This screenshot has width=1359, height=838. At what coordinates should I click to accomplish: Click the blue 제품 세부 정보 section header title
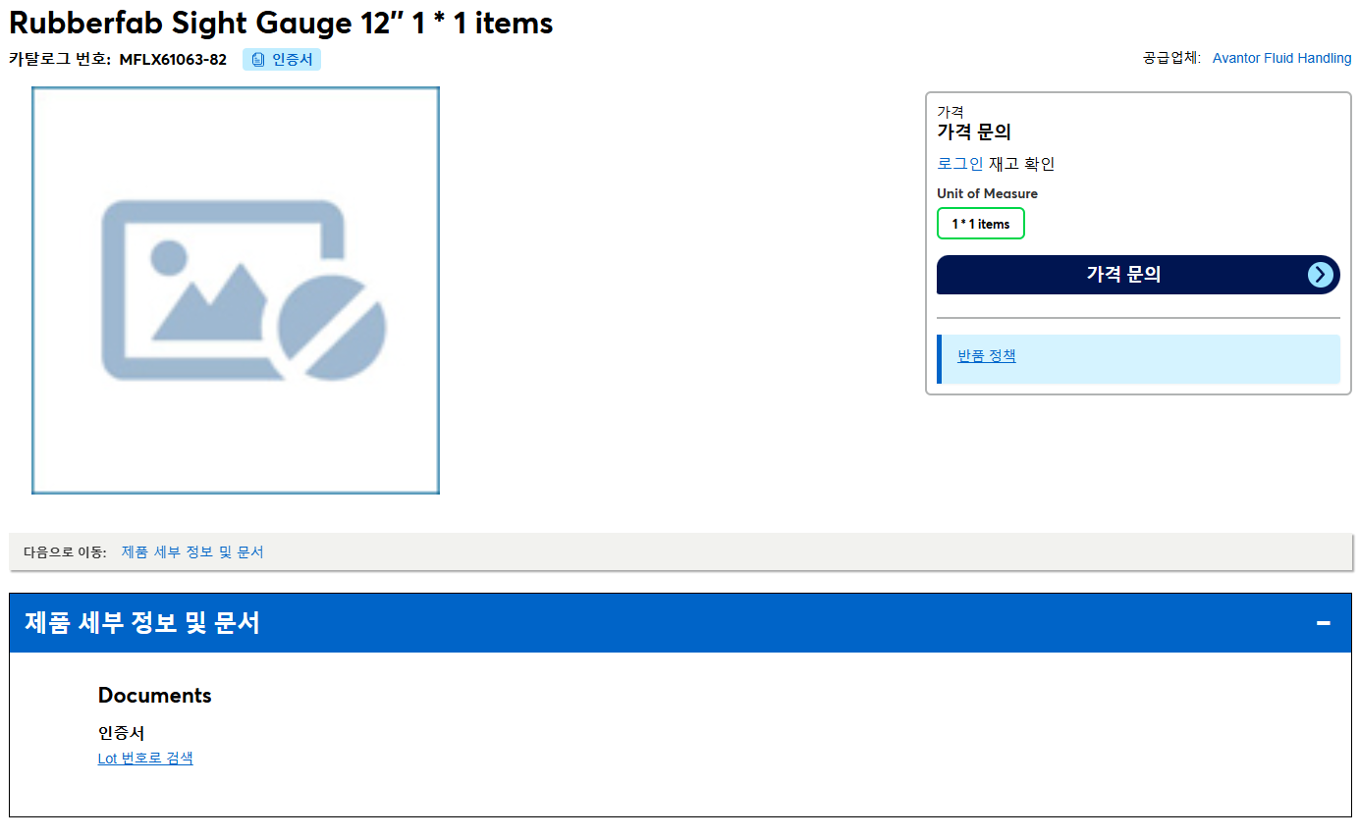click(142, 623)
